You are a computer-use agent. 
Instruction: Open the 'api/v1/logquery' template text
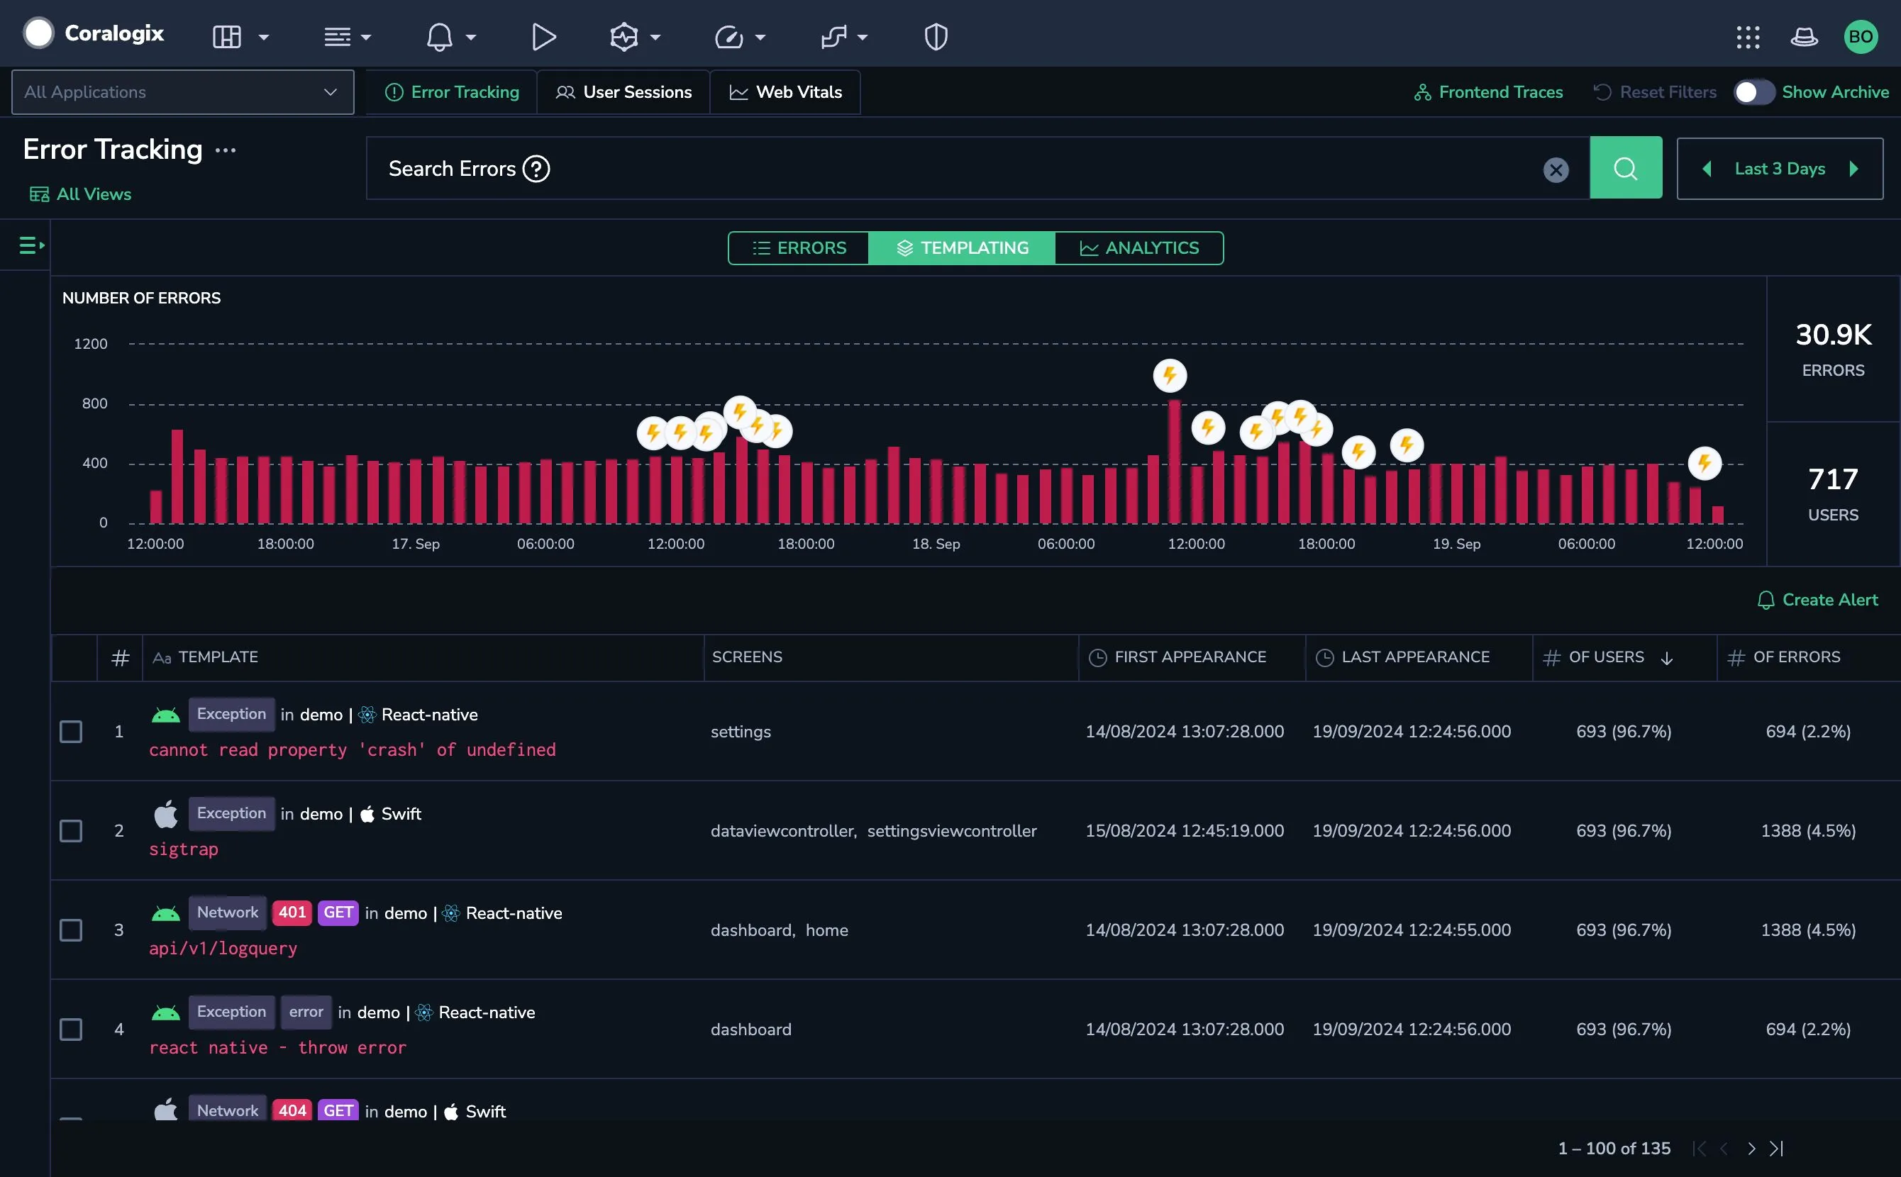[223, 948]
